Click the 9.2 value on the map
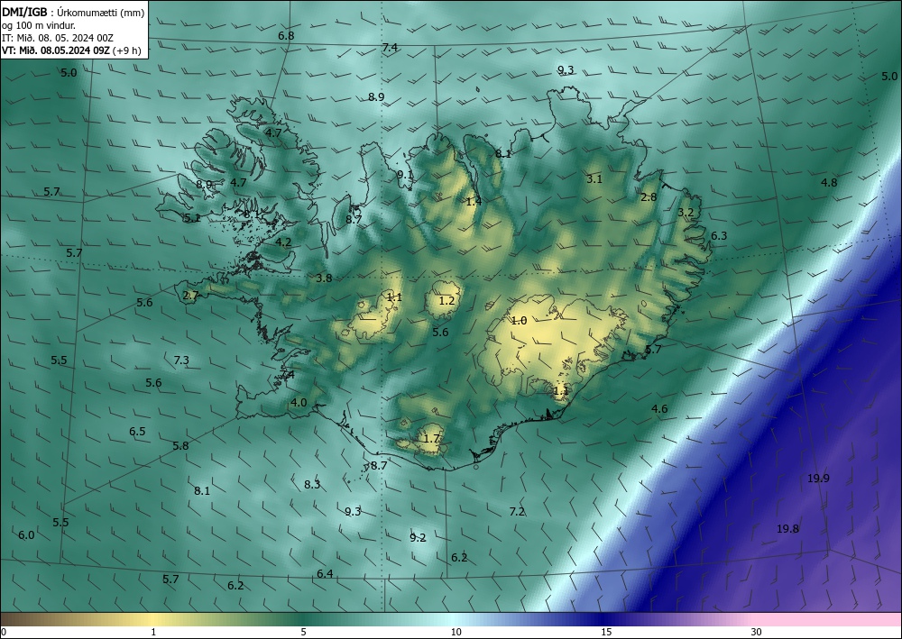This screenshot has height=639, width=902. tap(418, 537)
